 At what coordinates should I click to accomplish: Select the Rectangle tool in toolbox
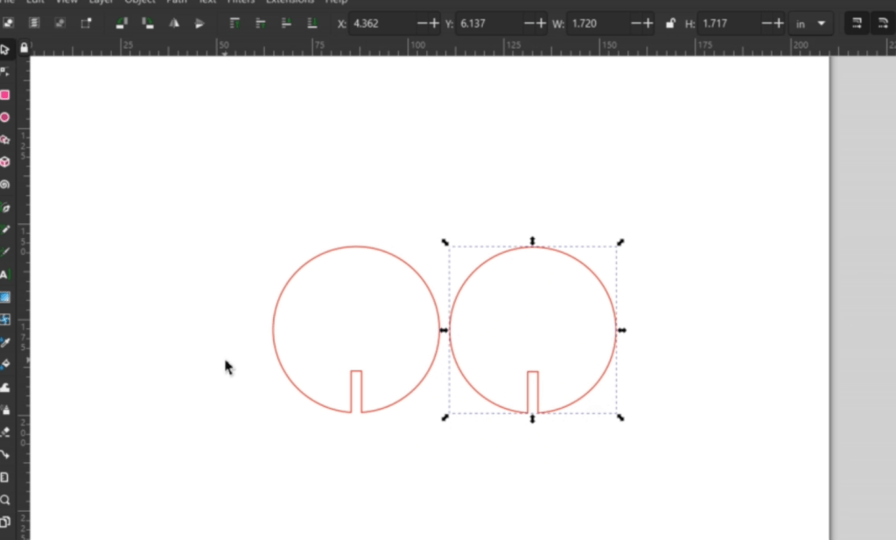click(x=5, y=95)
